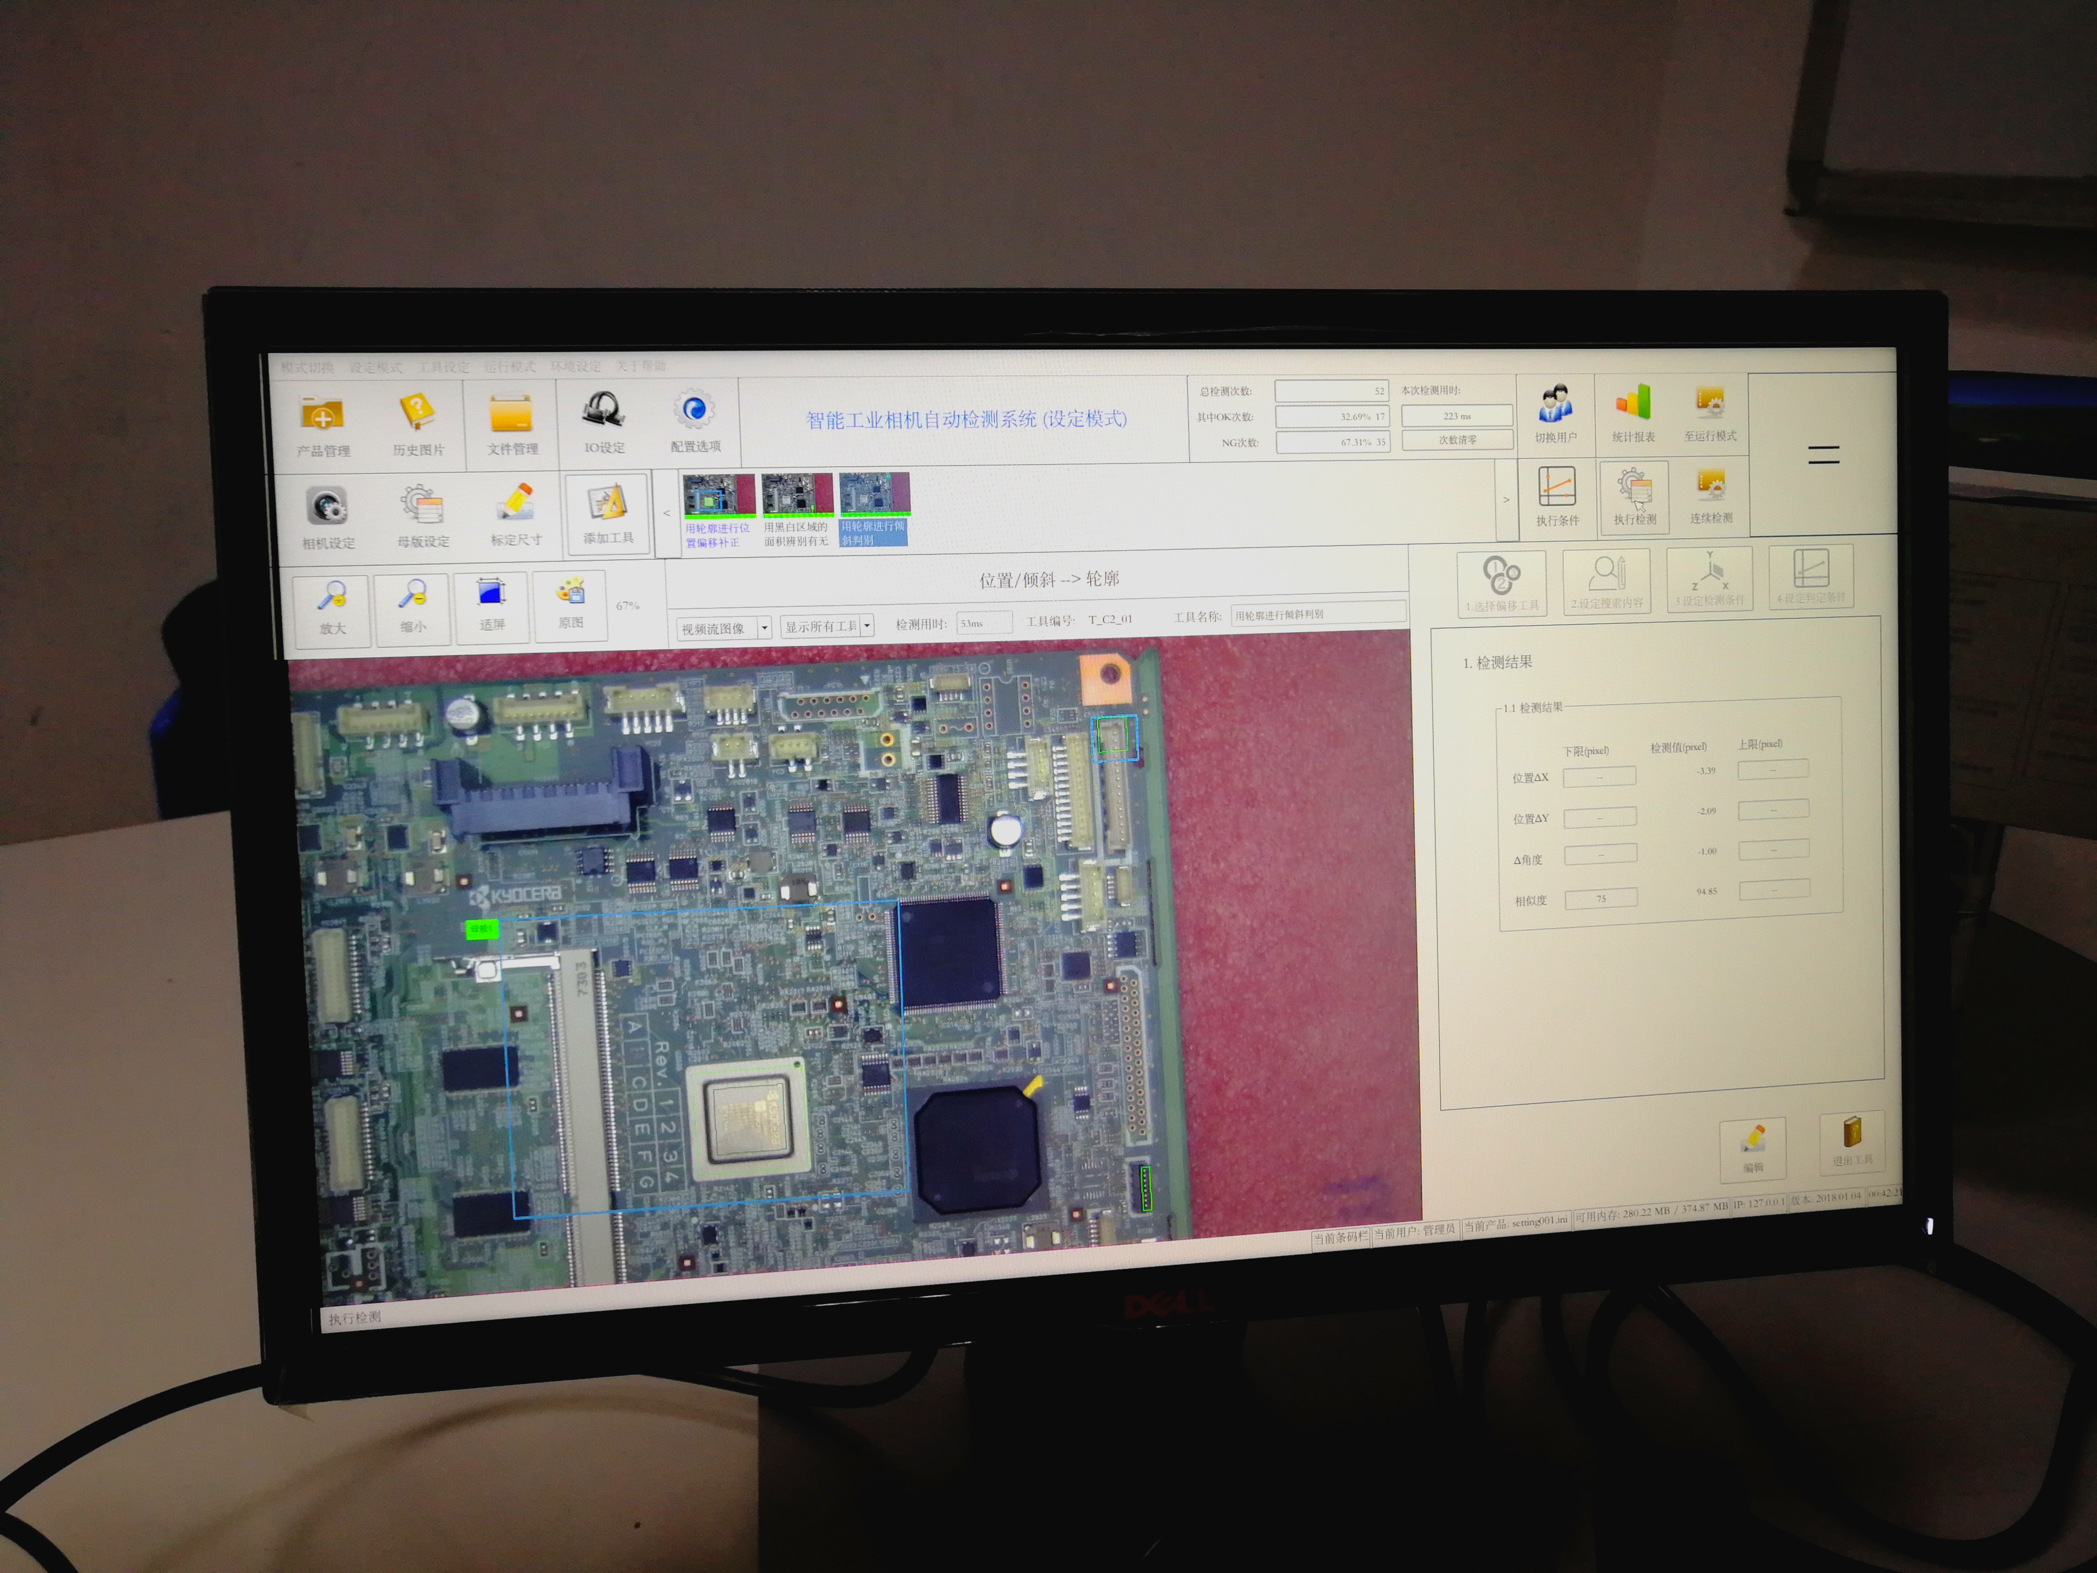Open 设定模式 menu

click(375, 367)
